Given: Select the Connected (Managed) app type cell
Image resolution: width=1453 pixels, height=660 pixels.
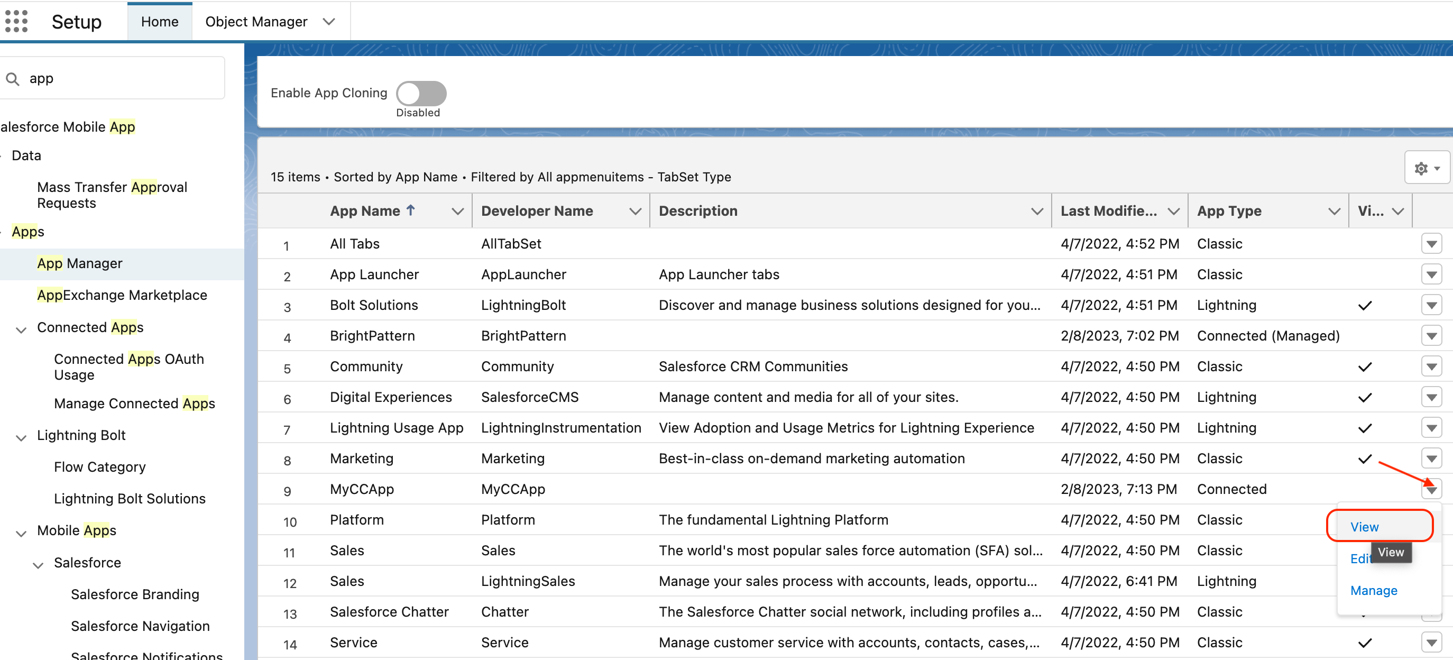Looking at the screenshot, I should click(x=1268, y=336).
